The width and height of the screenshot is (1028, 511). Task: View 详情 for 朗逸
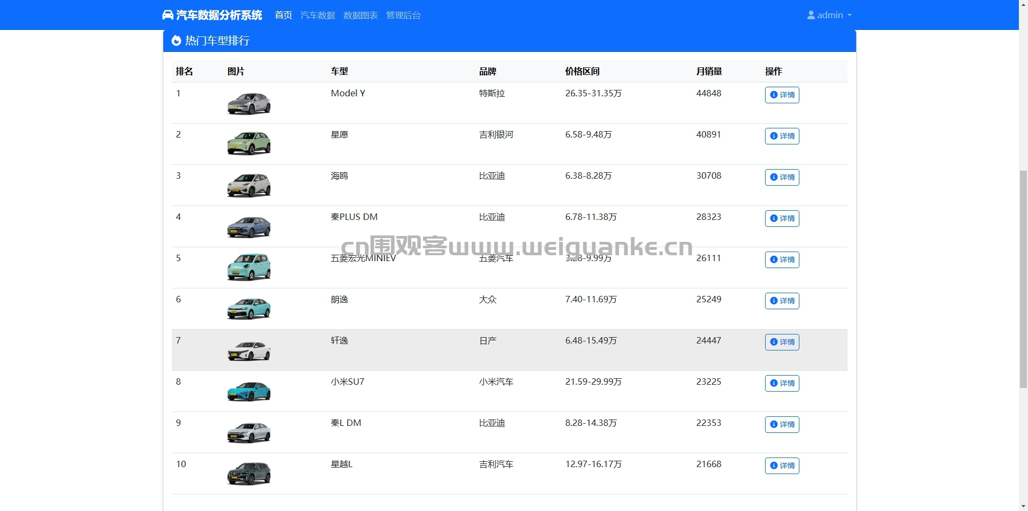coord(782,301)
